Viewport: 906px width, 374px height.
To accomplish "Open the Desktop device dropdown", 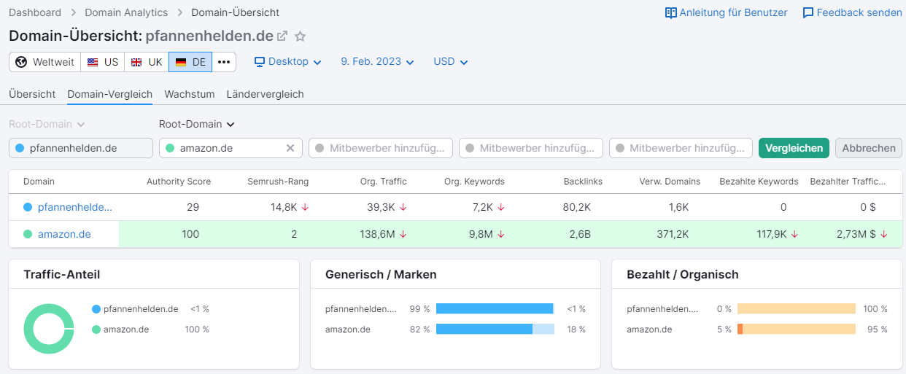I will (x=287, y=62).
